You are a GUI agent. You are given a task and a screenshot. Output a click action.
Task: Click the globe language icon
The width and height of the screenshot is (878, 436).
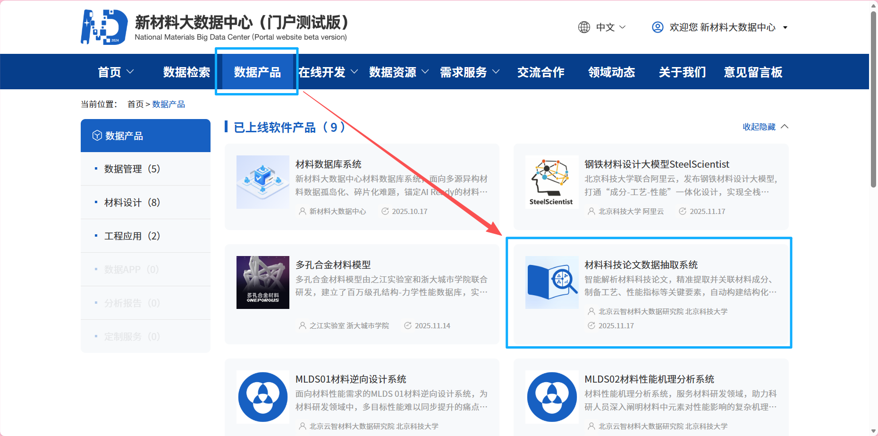583,27
